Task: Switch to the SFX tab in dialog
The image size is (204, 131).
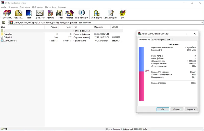Action: click(x=168, y=40)
